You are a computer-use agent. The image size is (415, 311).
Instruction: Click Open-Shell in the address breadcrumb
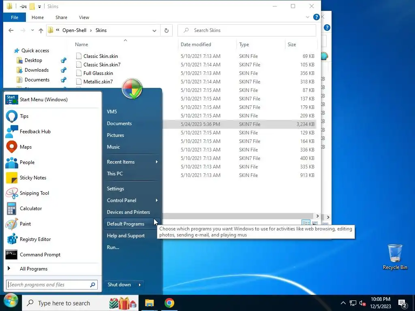point(75,30)
